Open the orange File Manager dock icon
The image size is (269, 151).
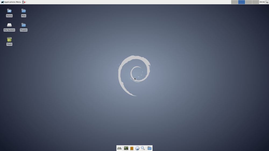coord(132,148)
